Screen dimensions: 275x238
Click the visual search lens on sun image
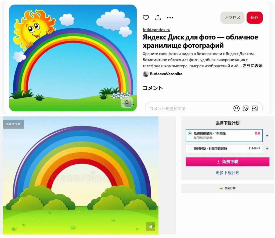pyautogui.click(x=127, y=102)
